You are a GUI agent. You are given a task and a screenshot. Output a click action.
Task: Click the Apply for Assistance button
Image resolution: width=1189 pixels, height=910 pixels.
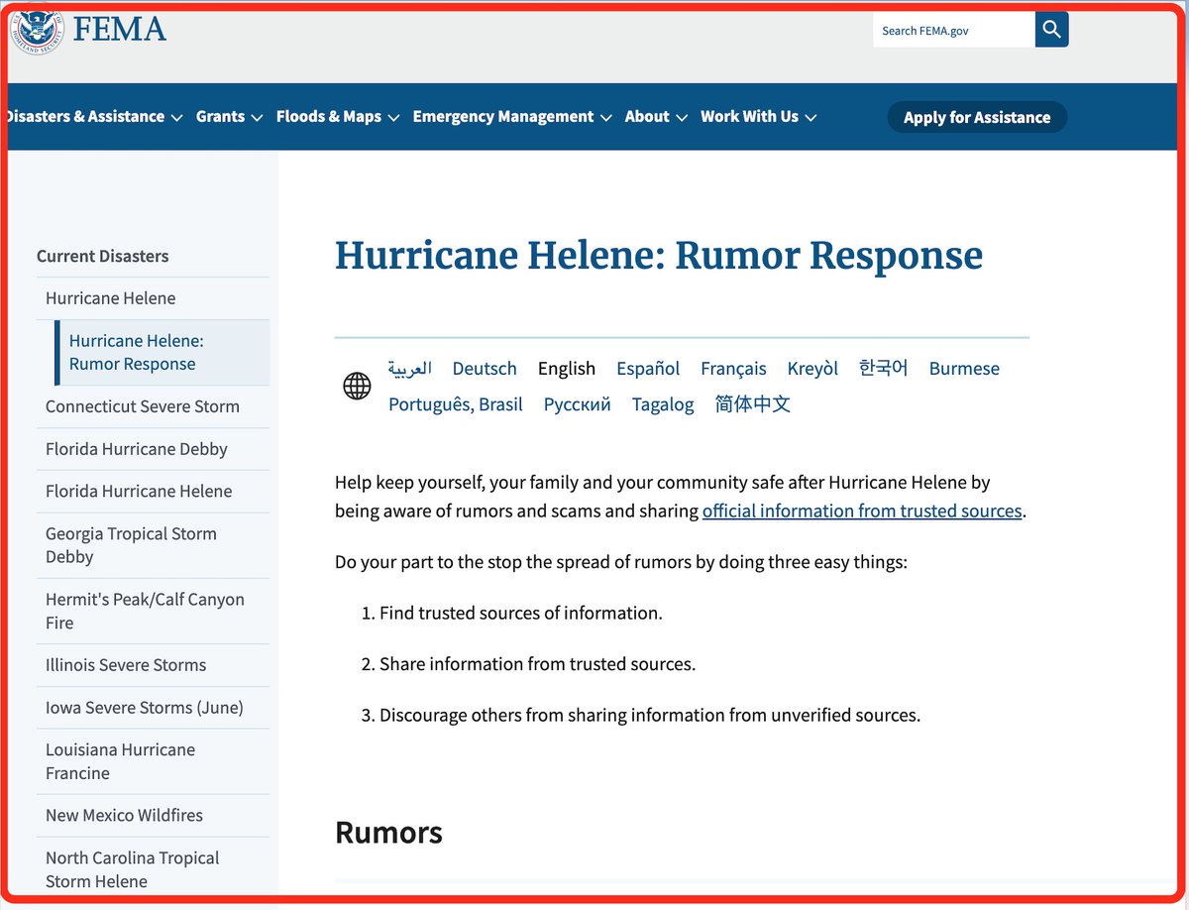(976, 117)
